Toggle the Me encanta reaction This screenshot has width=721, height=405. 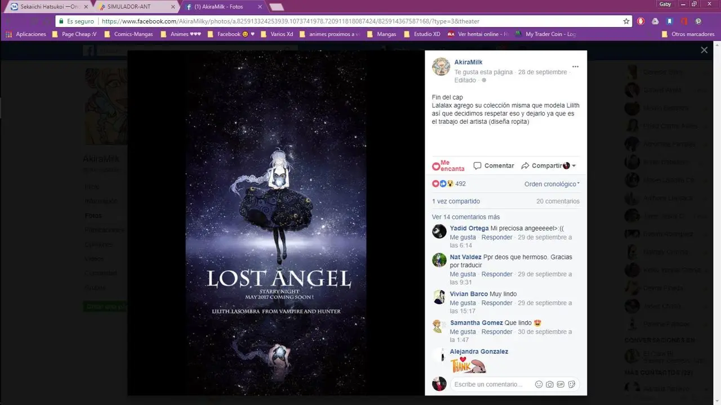pos(448,165)
